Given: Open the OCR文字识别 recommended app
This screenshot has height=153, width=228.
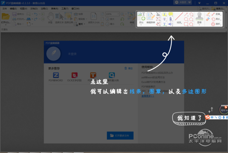Looking at the screenshot, I should coord(74,77).
